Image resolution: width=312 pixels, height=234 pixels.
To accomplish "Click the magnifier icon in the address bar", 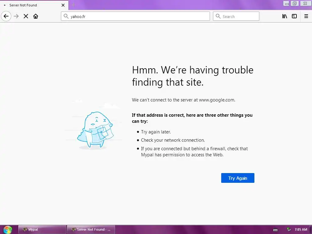I will (x=66, y=16).
